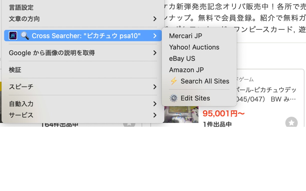The image size is (306, 191).
Task: Expand the スピーチ chevron arrow
Action: click(155, 87)
